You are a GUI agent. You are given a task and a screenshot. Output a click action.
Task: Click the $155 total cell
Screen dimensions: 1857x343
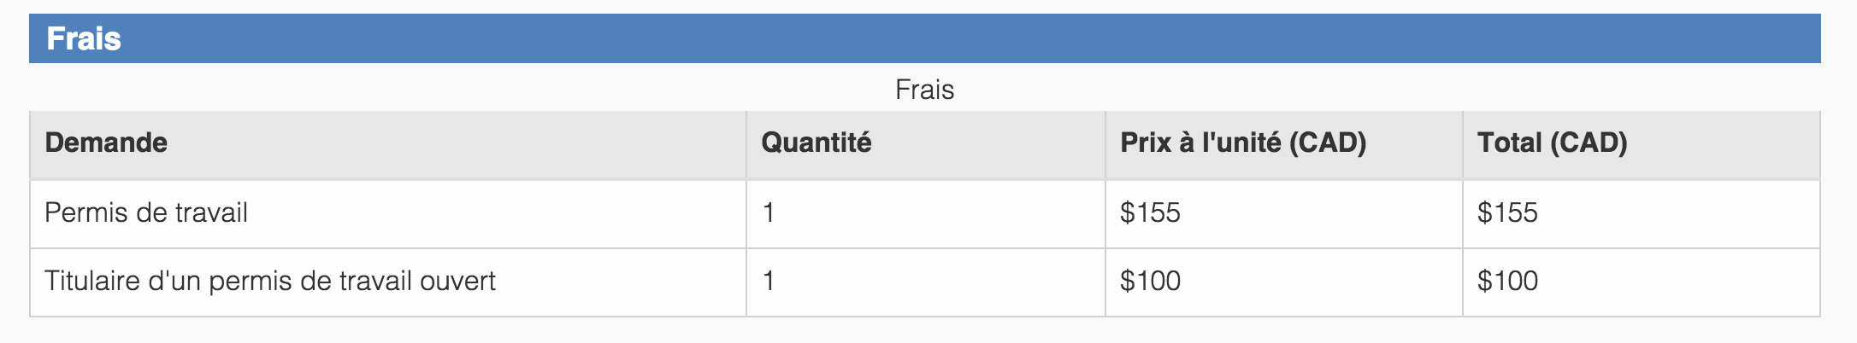tap(1507, 212)
